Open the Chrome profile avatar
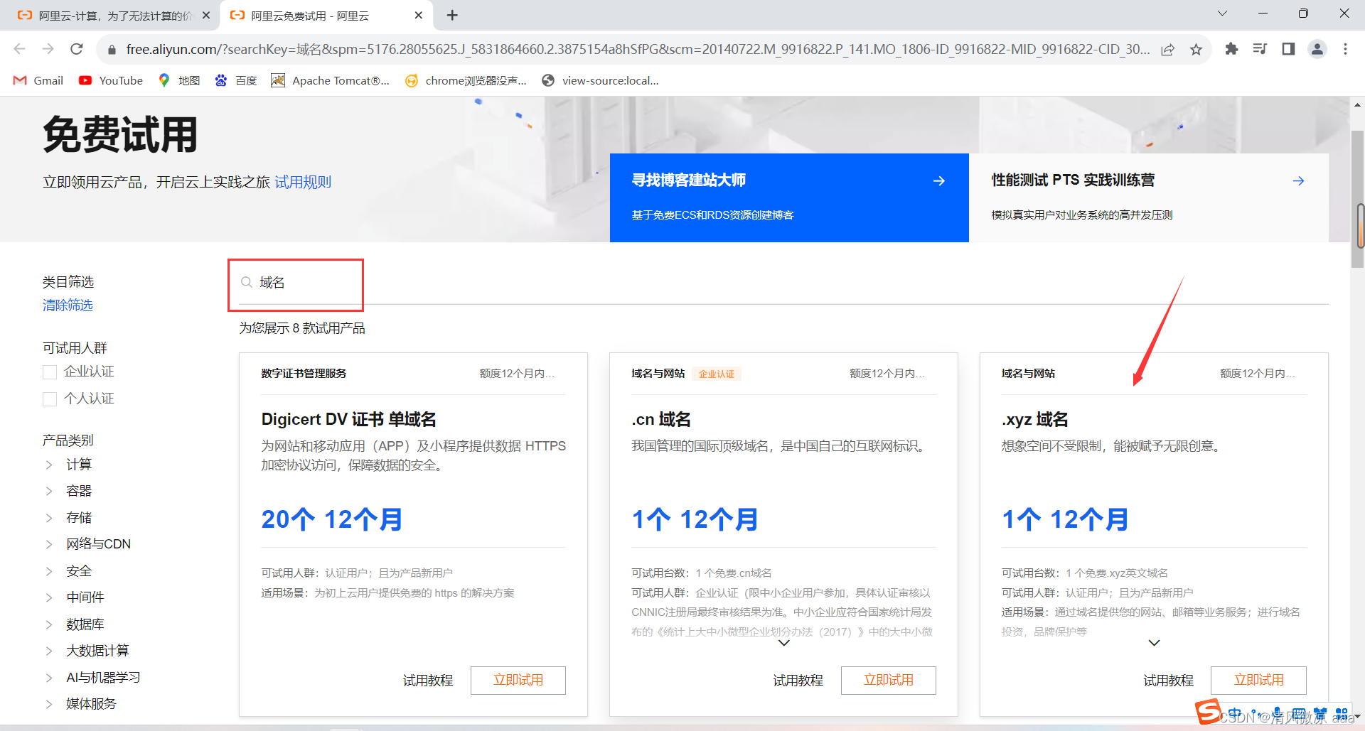The height and width of the screenshot is (731, 1365). click(1317, 49)
